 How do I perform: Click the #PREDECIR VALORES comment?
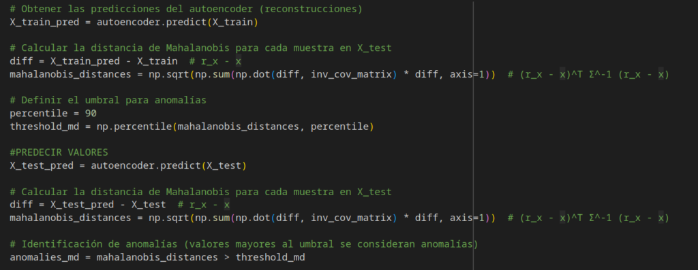[x=59, y=152]
